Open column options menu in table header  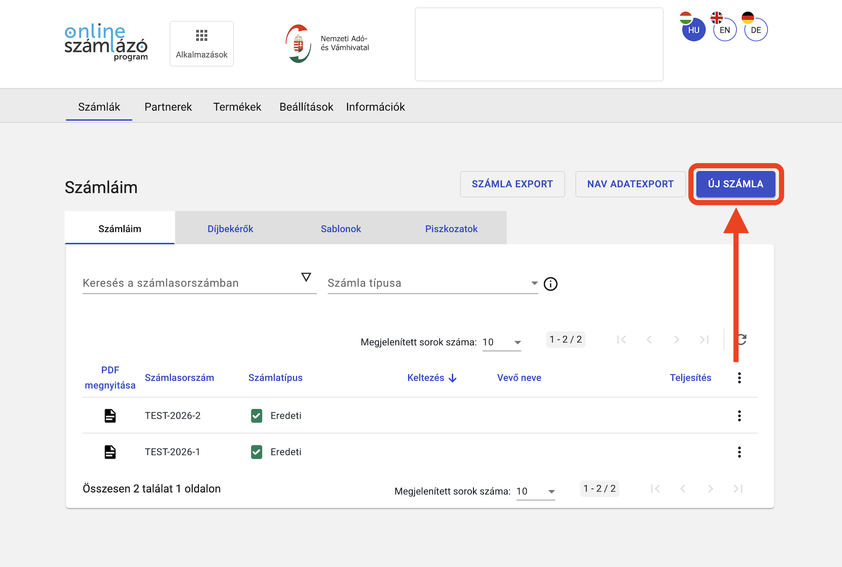(x=740, y=378)
